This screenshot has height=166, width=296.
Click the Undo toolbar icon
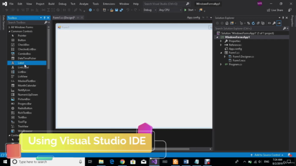click(128, 10)
